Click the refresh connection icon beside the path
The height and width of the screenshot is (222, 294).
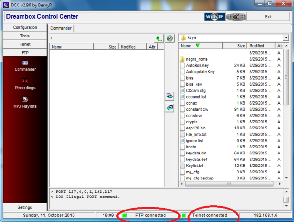(x=170, y=38)
